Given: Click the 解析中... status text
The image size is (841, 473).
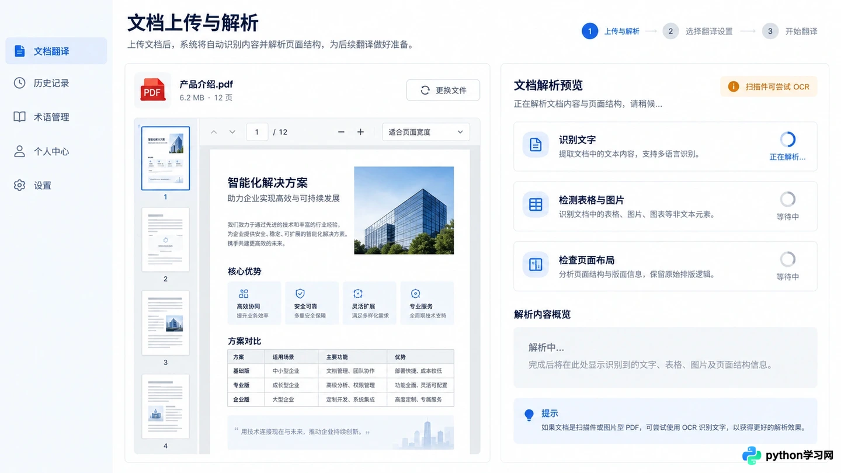Looking at the screenshot, I should (x=546, y=347).
